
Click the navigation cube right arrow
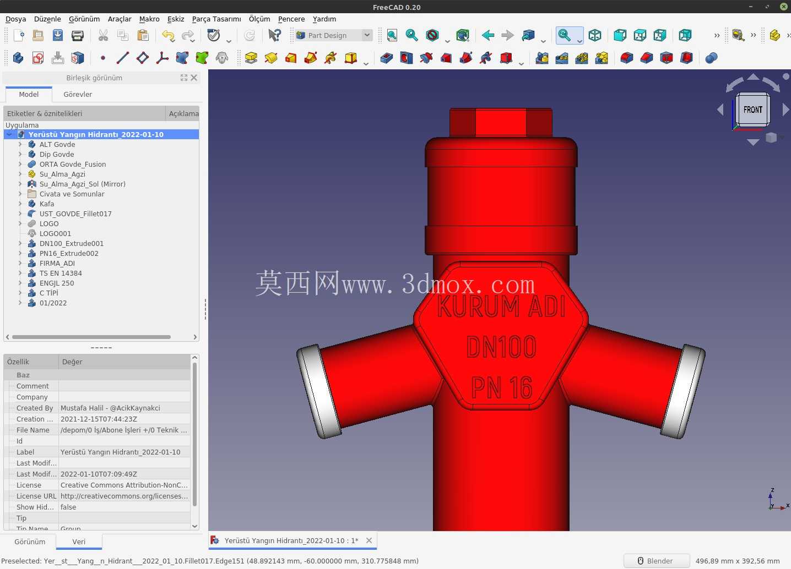pyautogui.click(x=785, y=110)
